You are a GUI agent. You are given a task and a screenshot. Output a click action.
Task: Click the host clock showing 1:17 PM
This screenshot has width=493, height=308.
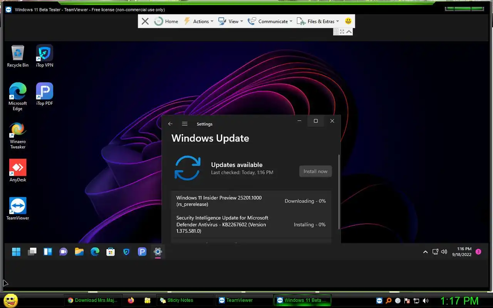(x=459, y=301)
